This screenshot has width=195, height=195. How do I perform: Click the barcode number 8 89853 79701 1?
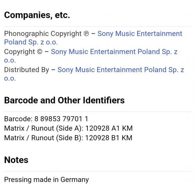[61, 119]
